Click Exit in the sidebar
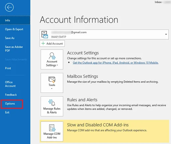 click(7, 112)
